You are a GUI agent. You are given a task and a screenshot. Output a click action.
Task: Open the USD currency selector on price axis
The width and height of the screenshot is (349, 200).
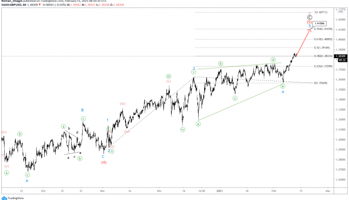click(341, 11)
